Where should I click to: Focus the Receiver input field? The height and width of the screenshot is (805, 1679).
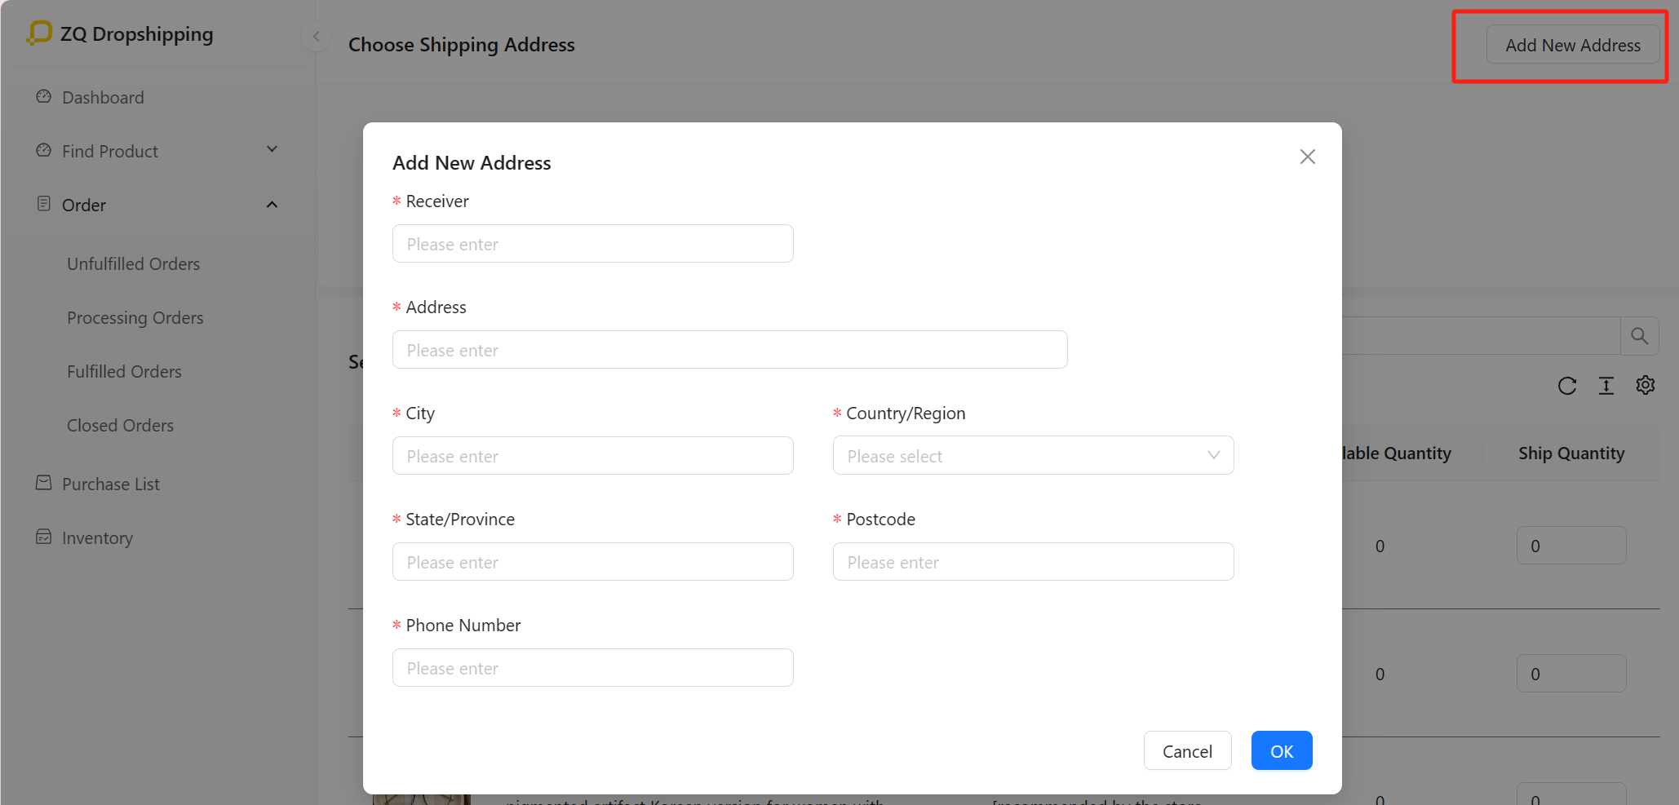593,244
